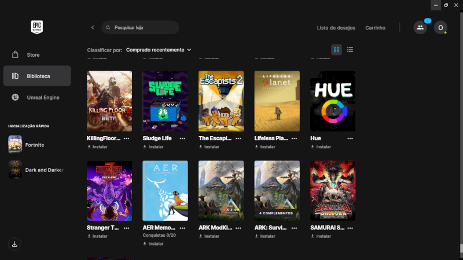Open more options for KillingFloor

click(x=126, y=138)
